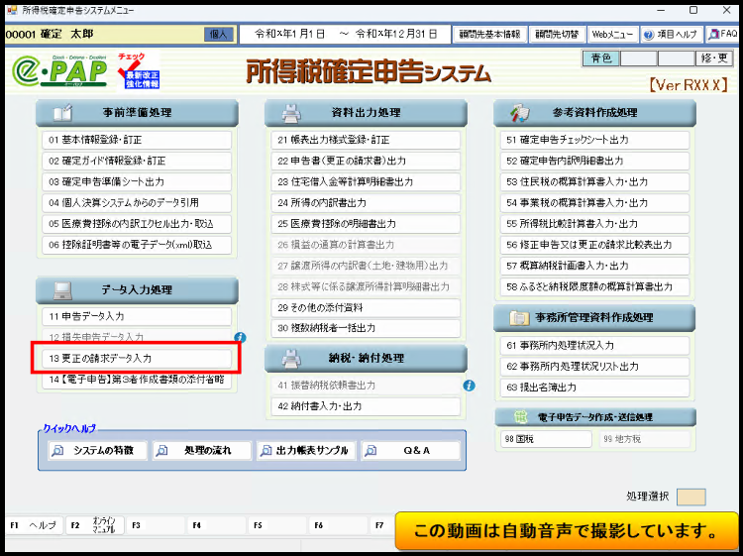Click the 個人 label badge

point(219,34)
